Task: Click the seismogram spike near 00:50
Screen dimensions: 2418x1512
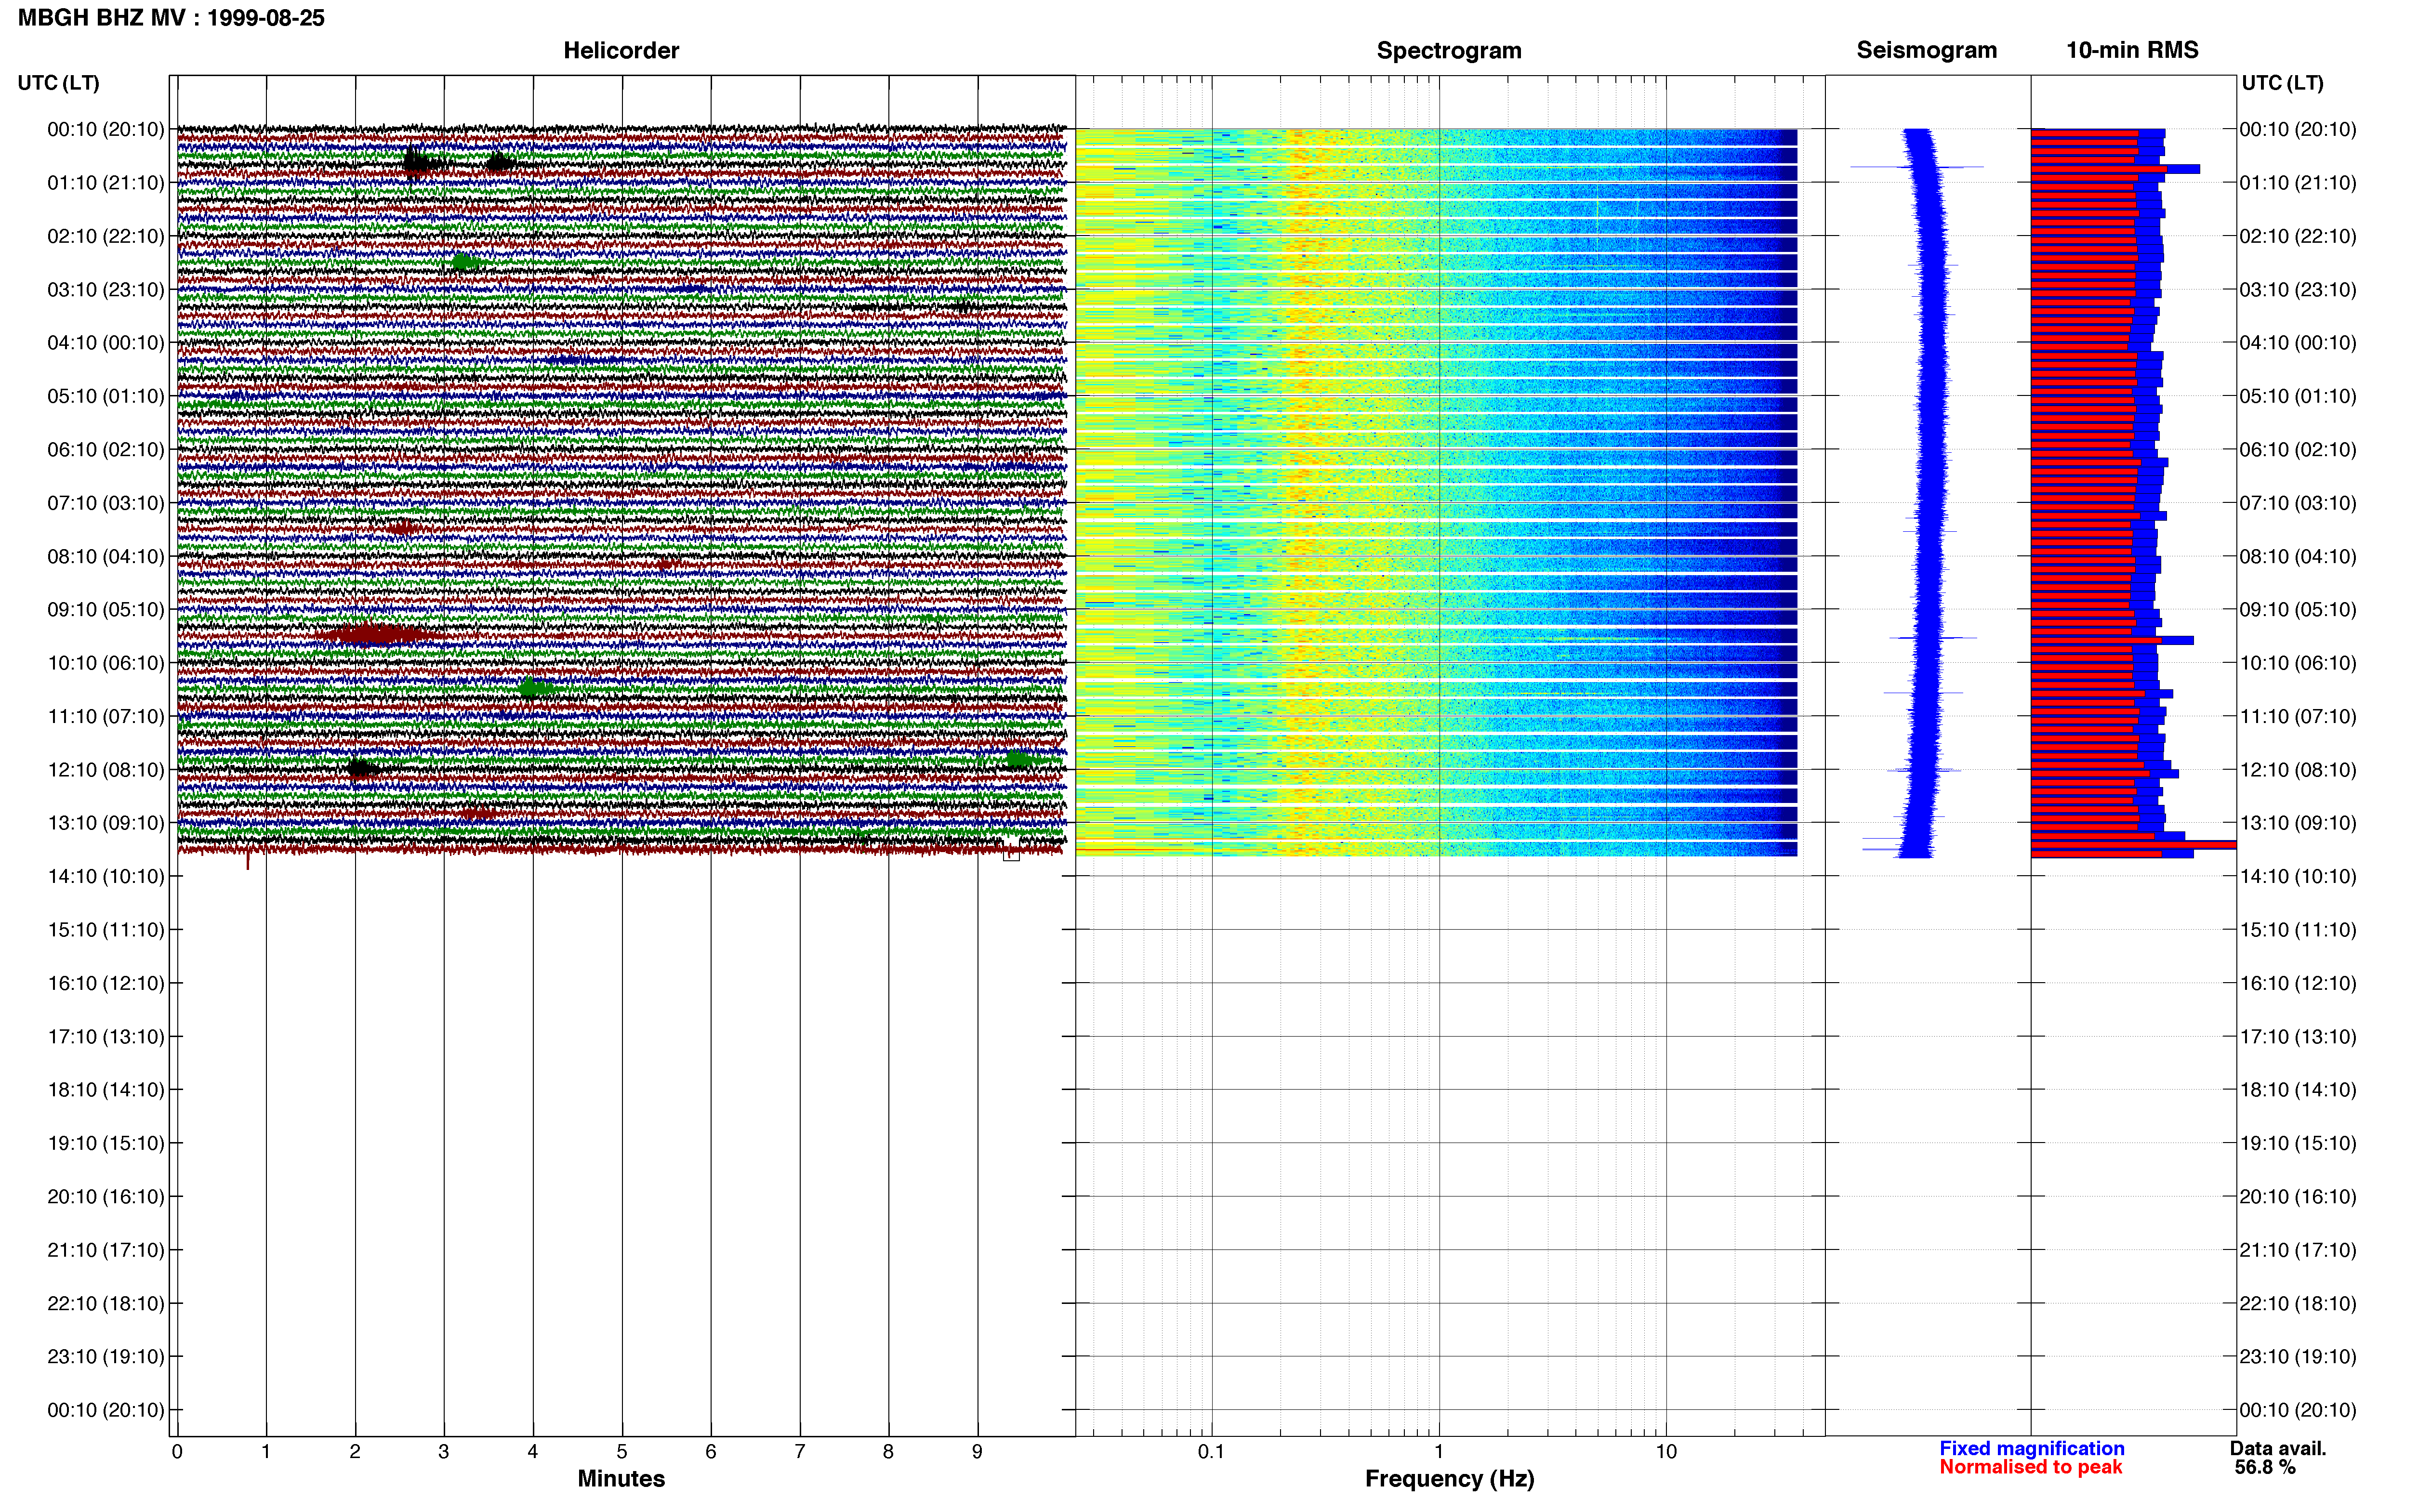Action: pyautogui.click(x=1917, y=167)
